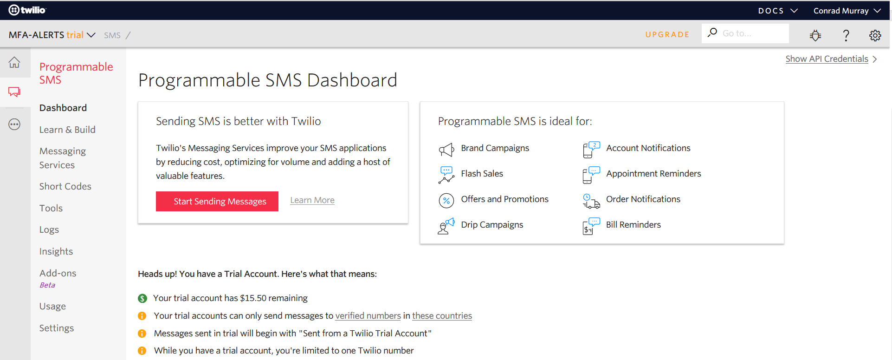Image resolution: width=892 pixels, height=360 pixels.
Task: Follow the these countries link
Action: click(442, 316)
